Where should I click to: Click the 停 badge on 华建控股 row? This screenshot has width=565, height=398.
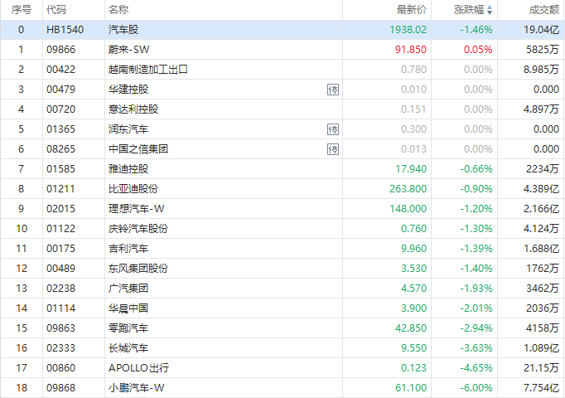pyautogui.click(x=333, y=90)
